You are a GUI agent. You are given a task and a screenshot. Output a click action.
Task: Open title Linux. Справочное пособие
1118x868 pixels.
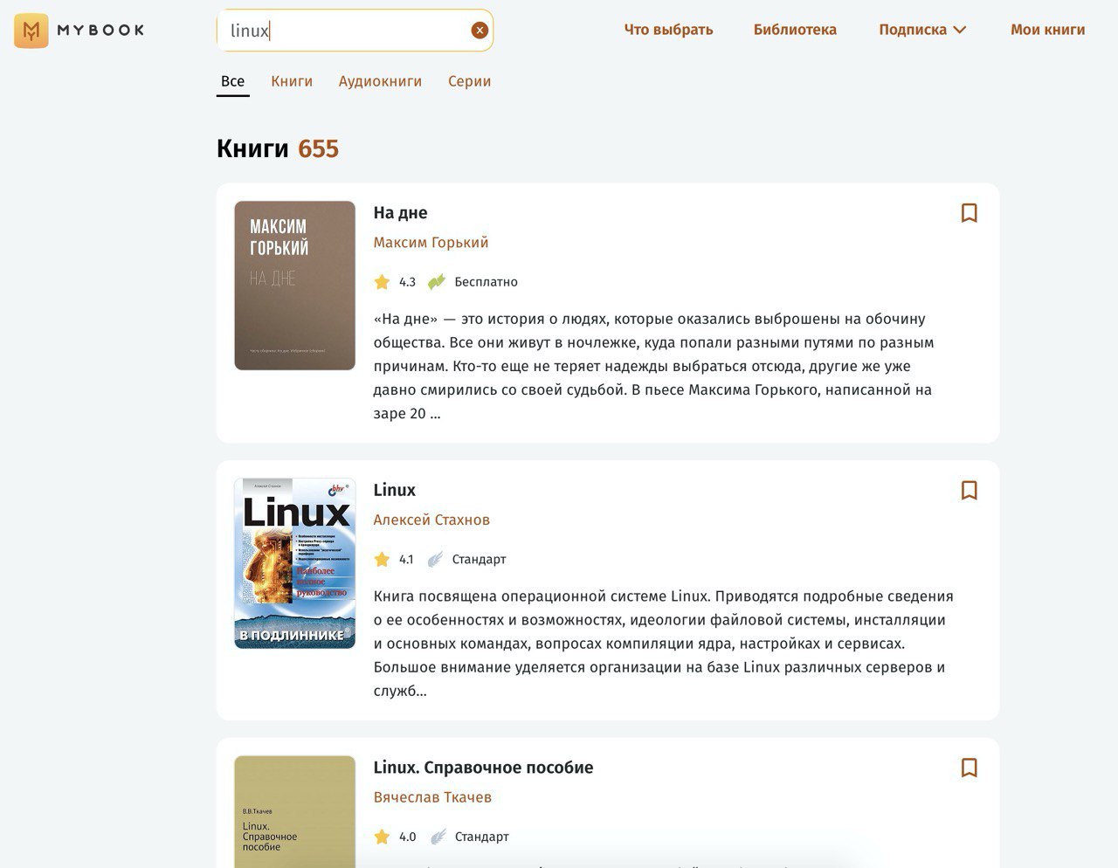pos(483,768)
